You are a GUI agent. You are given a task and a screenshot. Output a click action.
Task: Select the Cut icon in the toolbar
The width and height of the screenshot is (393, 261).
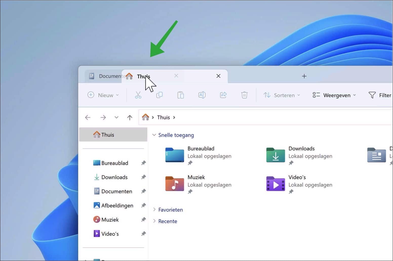(x=138, y=95)
